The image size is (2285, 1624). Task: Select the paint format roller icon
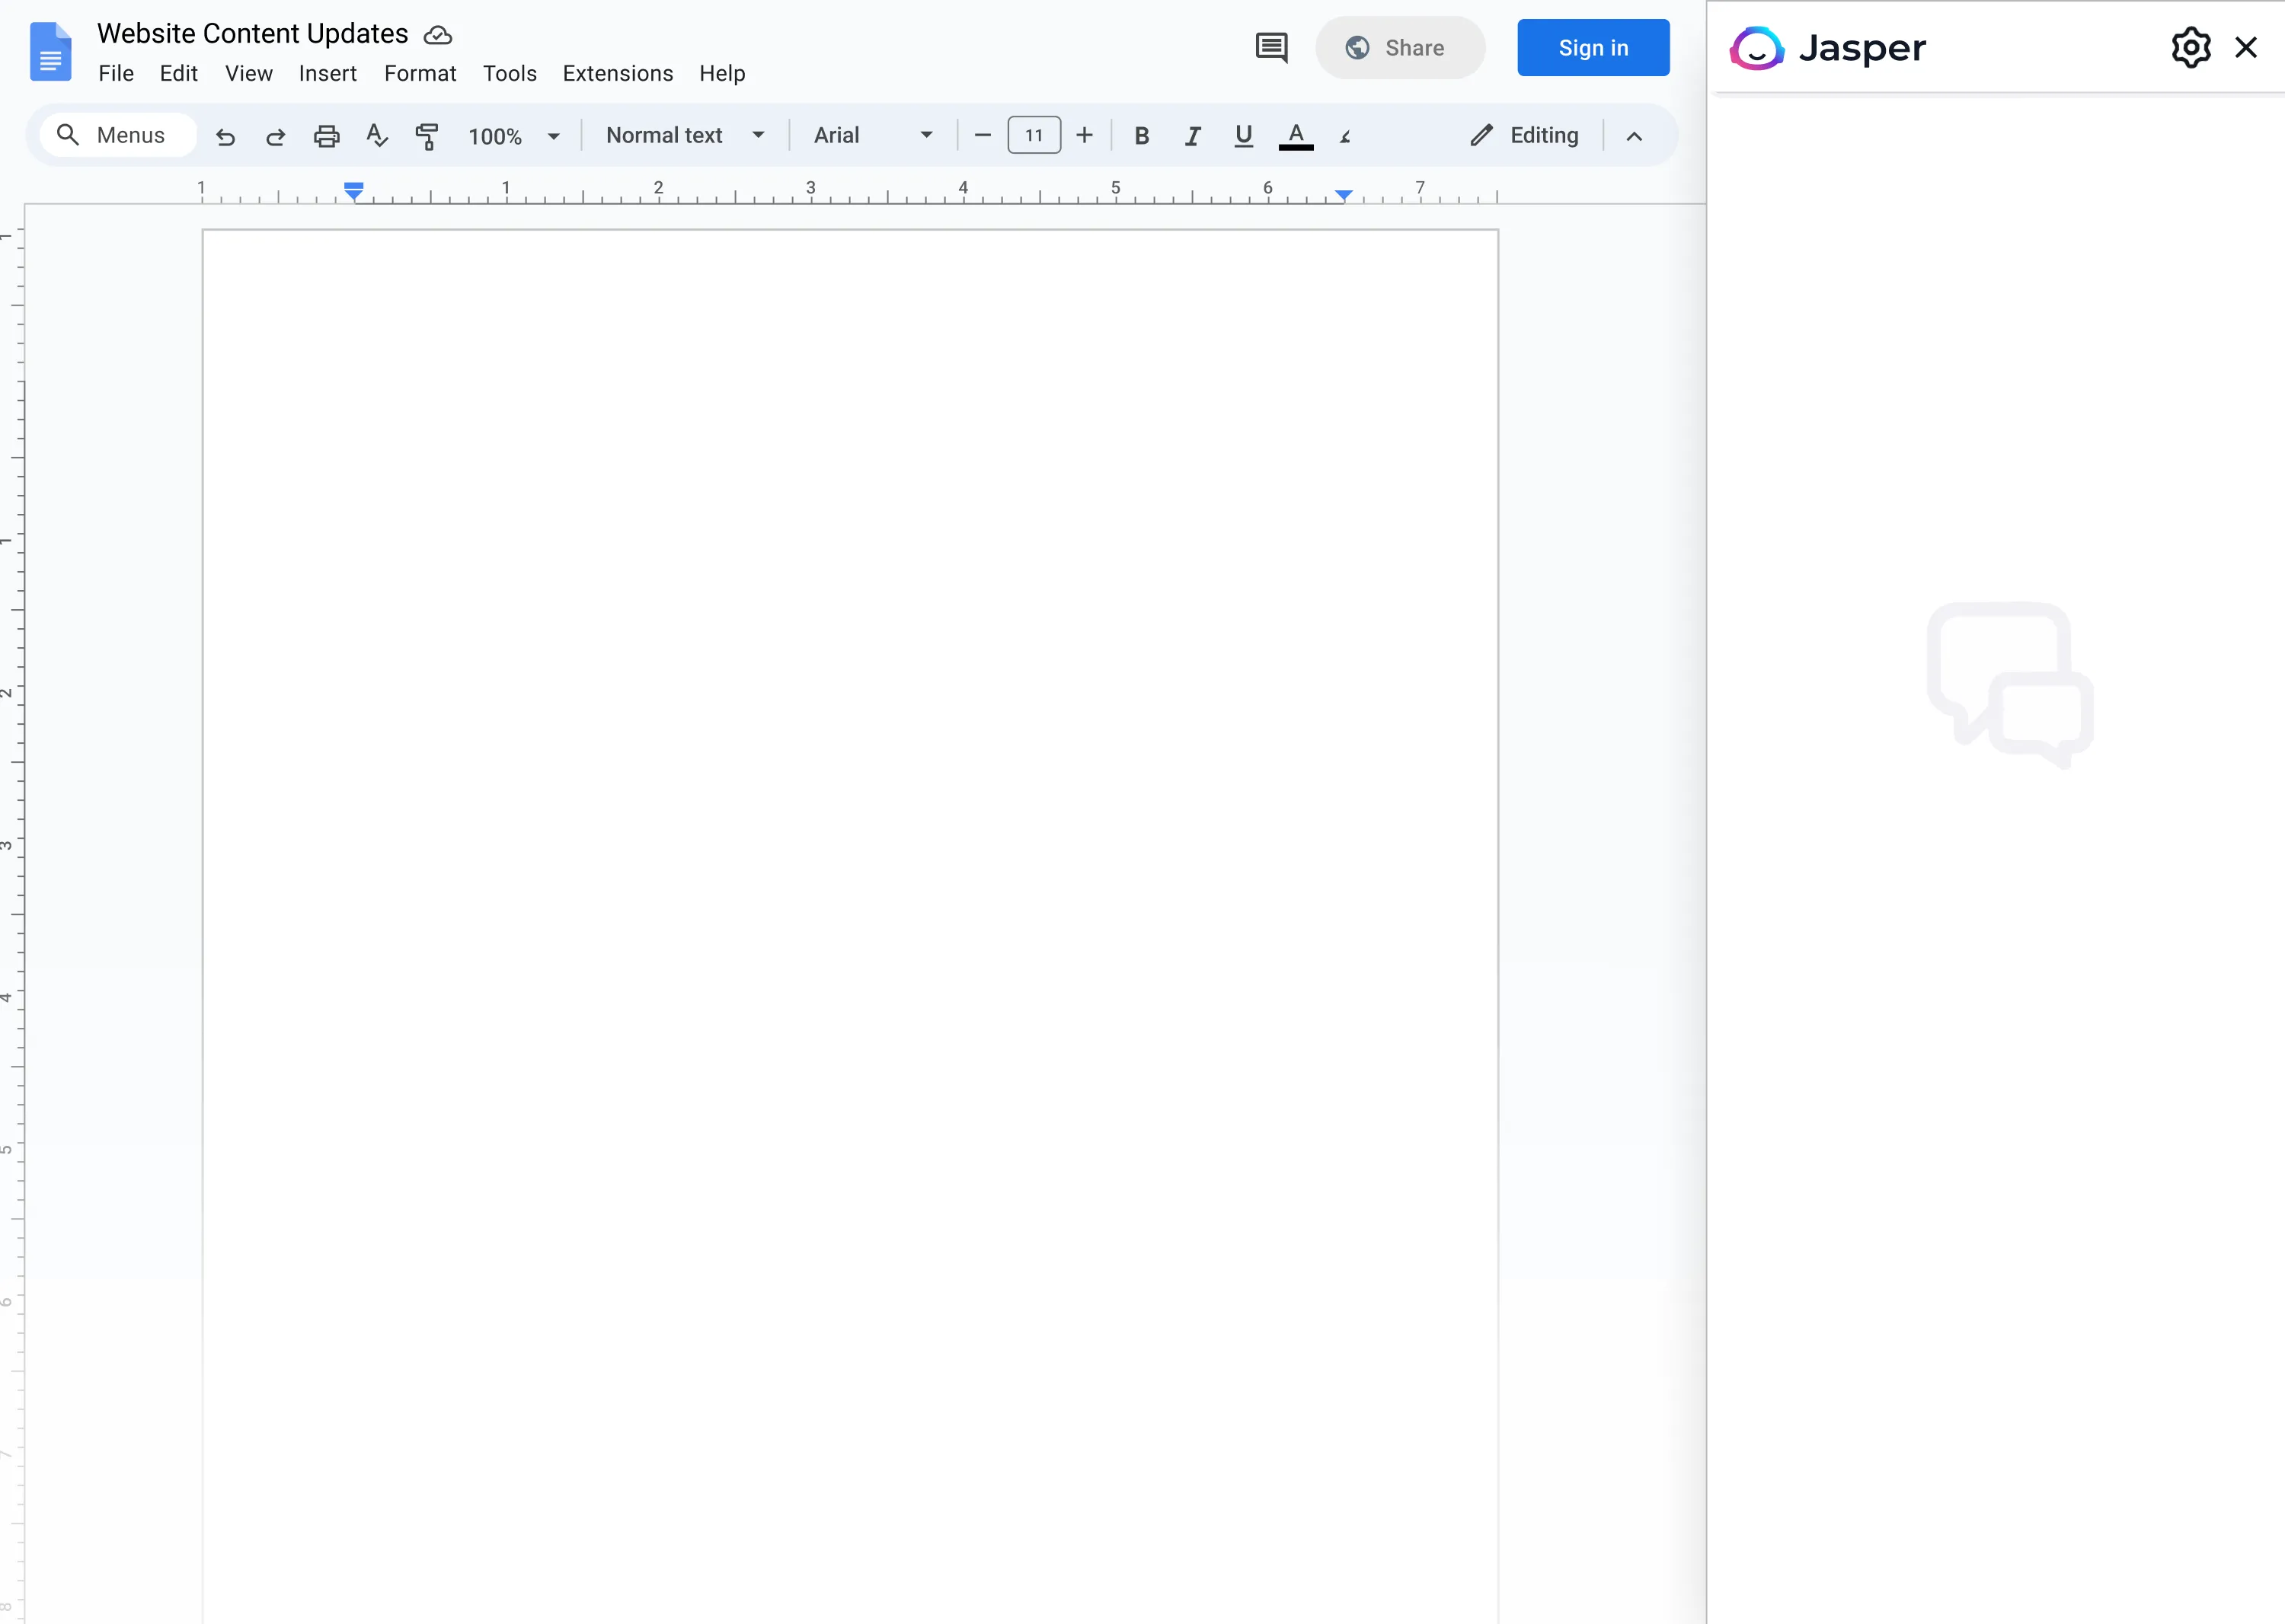coord(427,136)
